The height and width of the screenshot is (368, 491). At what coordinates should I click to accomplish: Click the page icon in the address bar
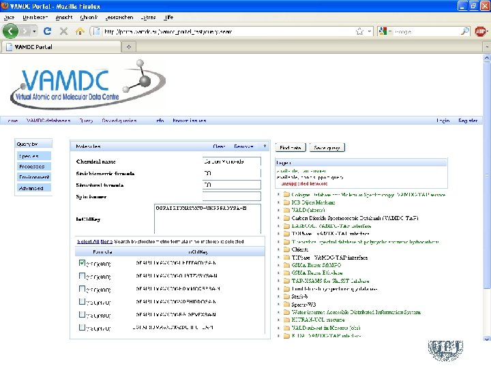[x=97, y=31]
